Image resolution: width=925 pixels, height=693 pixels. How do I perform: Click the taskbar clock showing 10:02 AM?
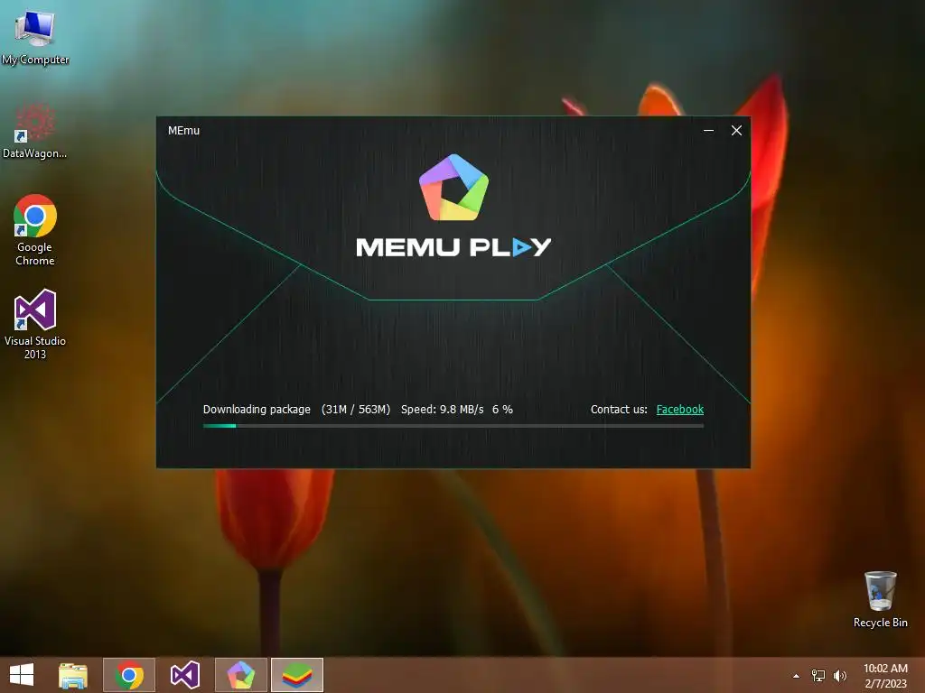885,676
